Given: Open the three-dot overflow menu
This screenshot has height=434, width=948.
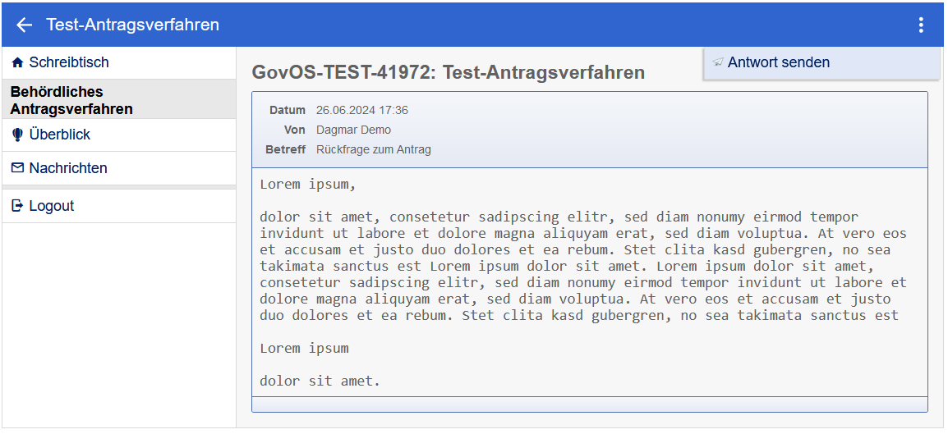Looking at the screenshot, I should point(921,25).
